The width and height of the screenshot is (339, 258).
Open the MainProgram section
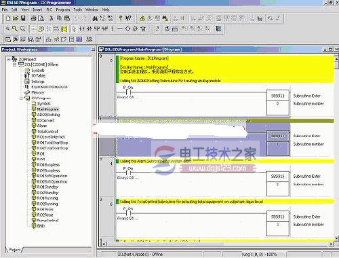47,109
